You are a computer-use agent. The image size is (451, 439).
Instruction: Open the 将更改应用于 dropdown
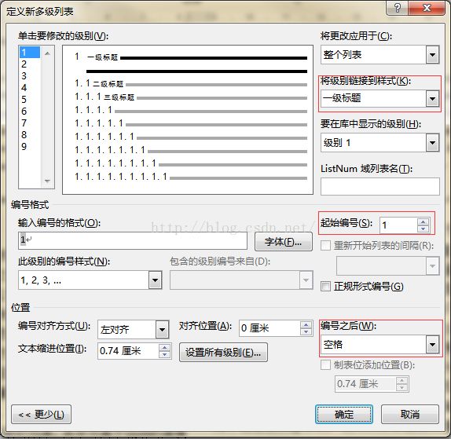[432, 55]
